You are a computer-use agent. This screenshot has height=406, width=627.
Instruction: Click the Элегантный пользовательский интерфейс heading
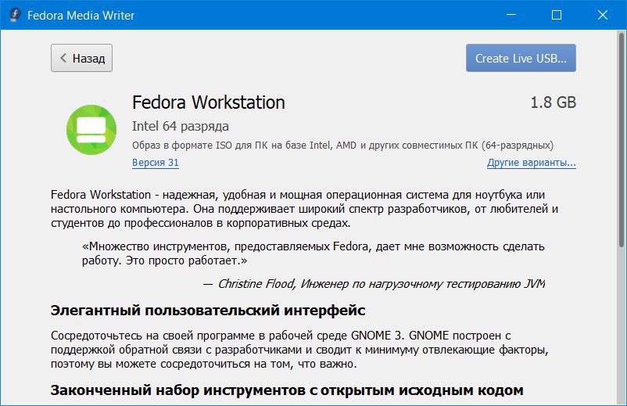(x=208, y=311)
